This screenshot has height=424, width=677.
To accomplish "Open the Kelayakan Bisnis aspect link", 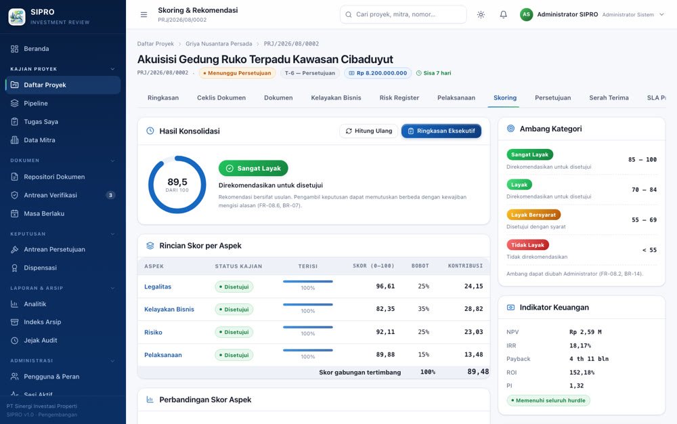I will (x=169, y=309).
